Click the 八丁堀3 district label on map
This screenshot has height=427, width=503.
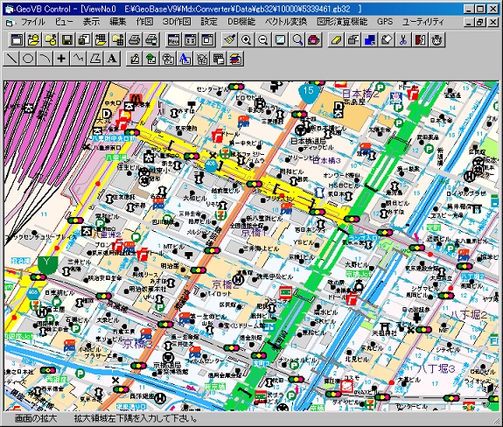pyautogui.click(x=436, y=369)
